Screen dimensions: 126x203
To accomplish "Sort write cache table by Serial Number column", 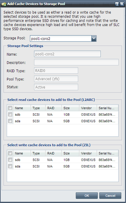I will [108, 153].
